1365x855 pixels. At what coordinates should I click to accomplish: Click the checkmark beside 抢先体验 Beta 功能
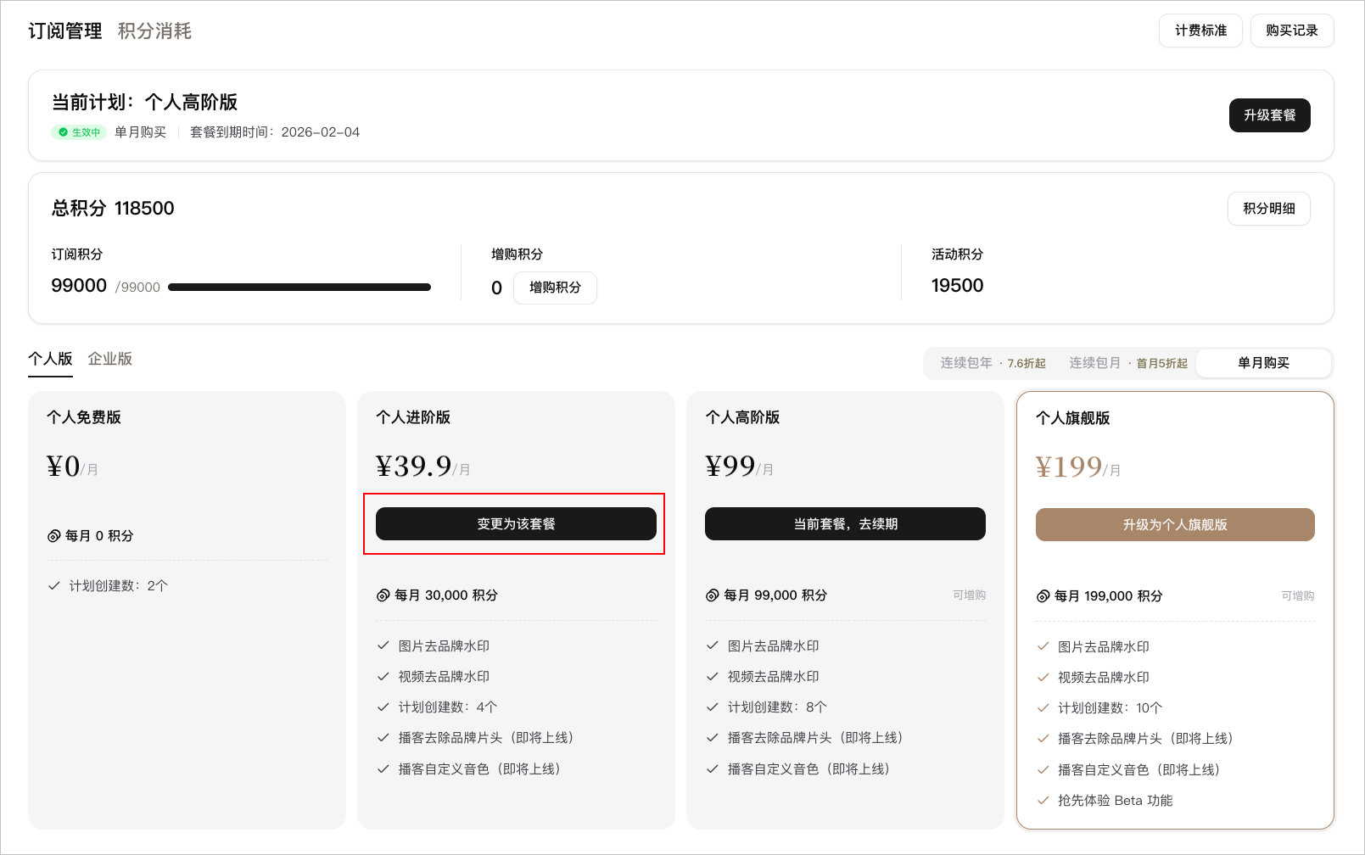(1043, 801)
